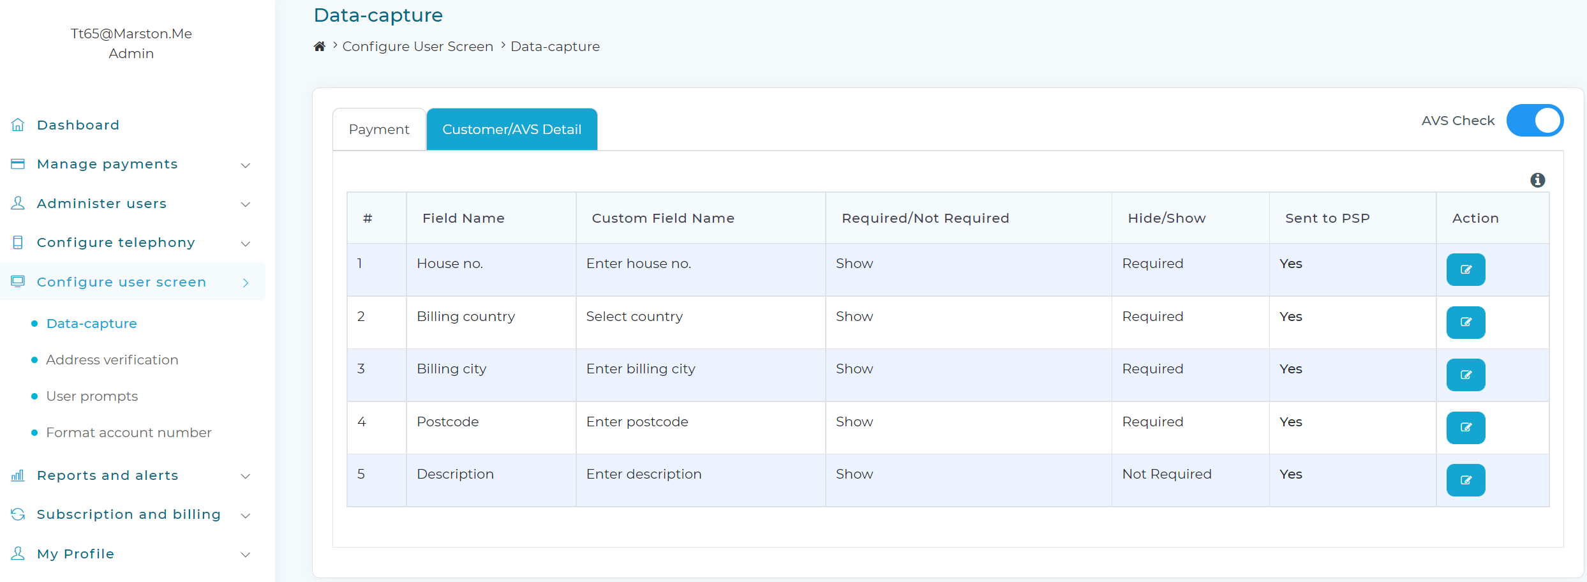Click the info icon above the table
Viewport: 1587px width, 582px height.
[1537, 180]
